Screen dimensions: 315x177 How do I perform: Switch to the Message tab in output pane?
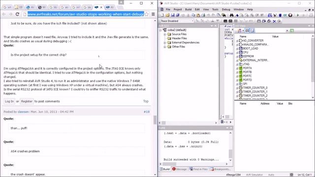tap(179, 169)
